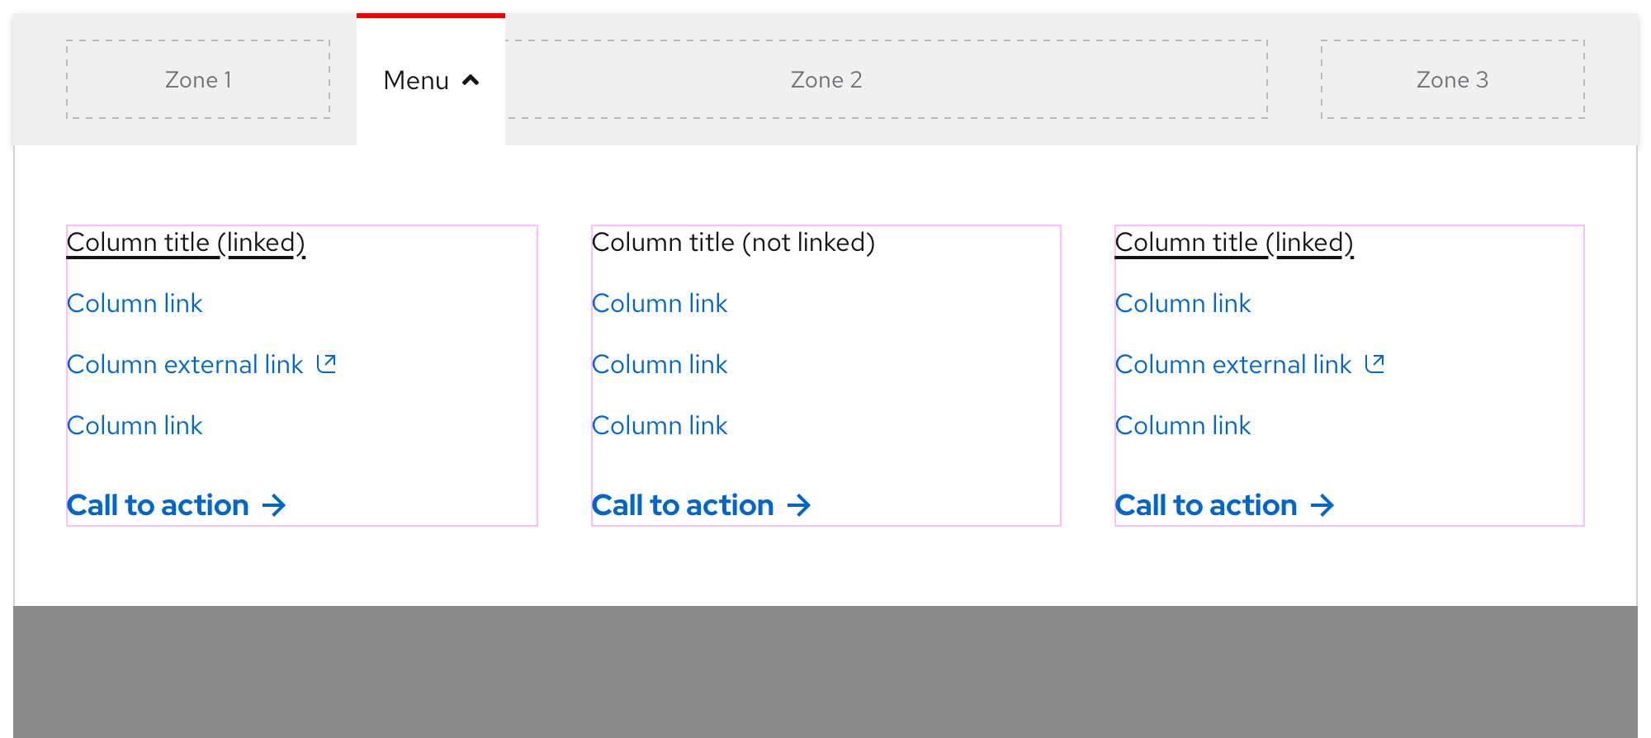This screenshot has width=1651, height=738.
Task: Click the external link icon in the third column
Action: coord(1375,363)
